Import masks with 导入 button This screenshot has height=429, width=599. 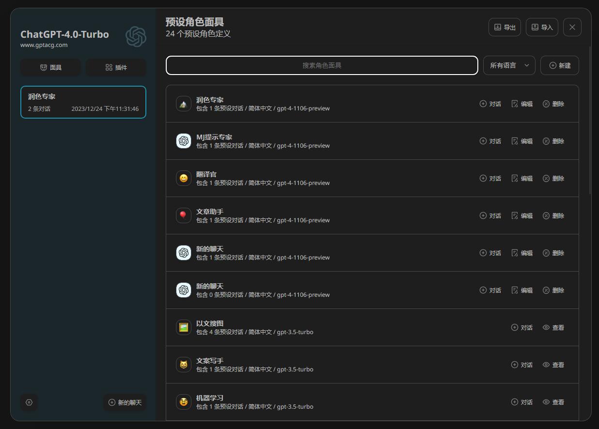542,27
